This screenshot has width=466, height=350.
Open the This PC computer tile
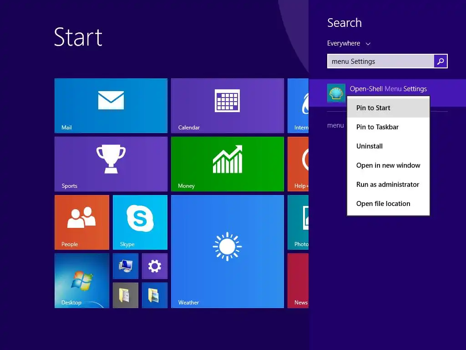[126, 266]
